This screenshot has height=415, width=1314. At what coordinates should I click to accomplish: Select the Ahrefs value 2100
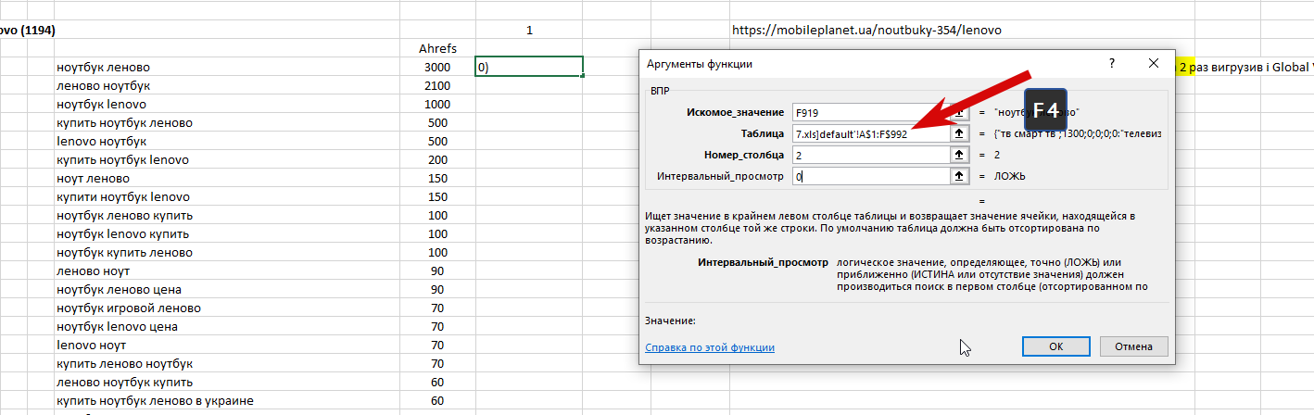pyautogui.click(x=437, y=85)
